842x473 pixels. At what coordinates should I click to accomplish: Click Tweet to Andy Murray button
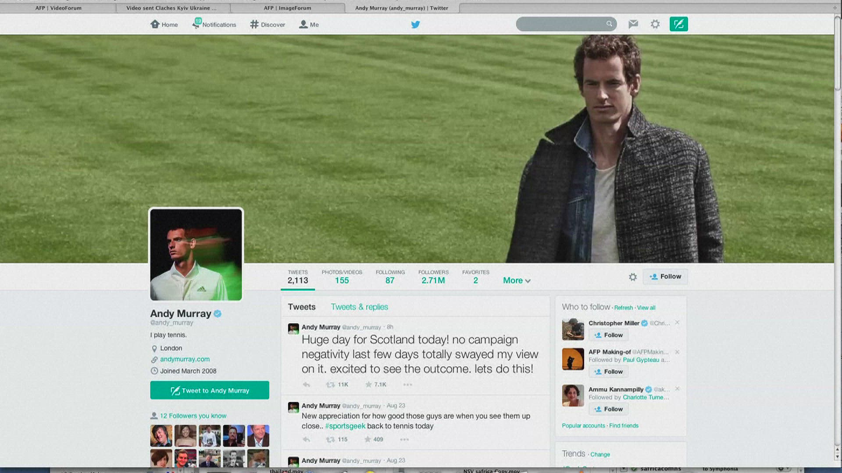click(x=210, y=390)
